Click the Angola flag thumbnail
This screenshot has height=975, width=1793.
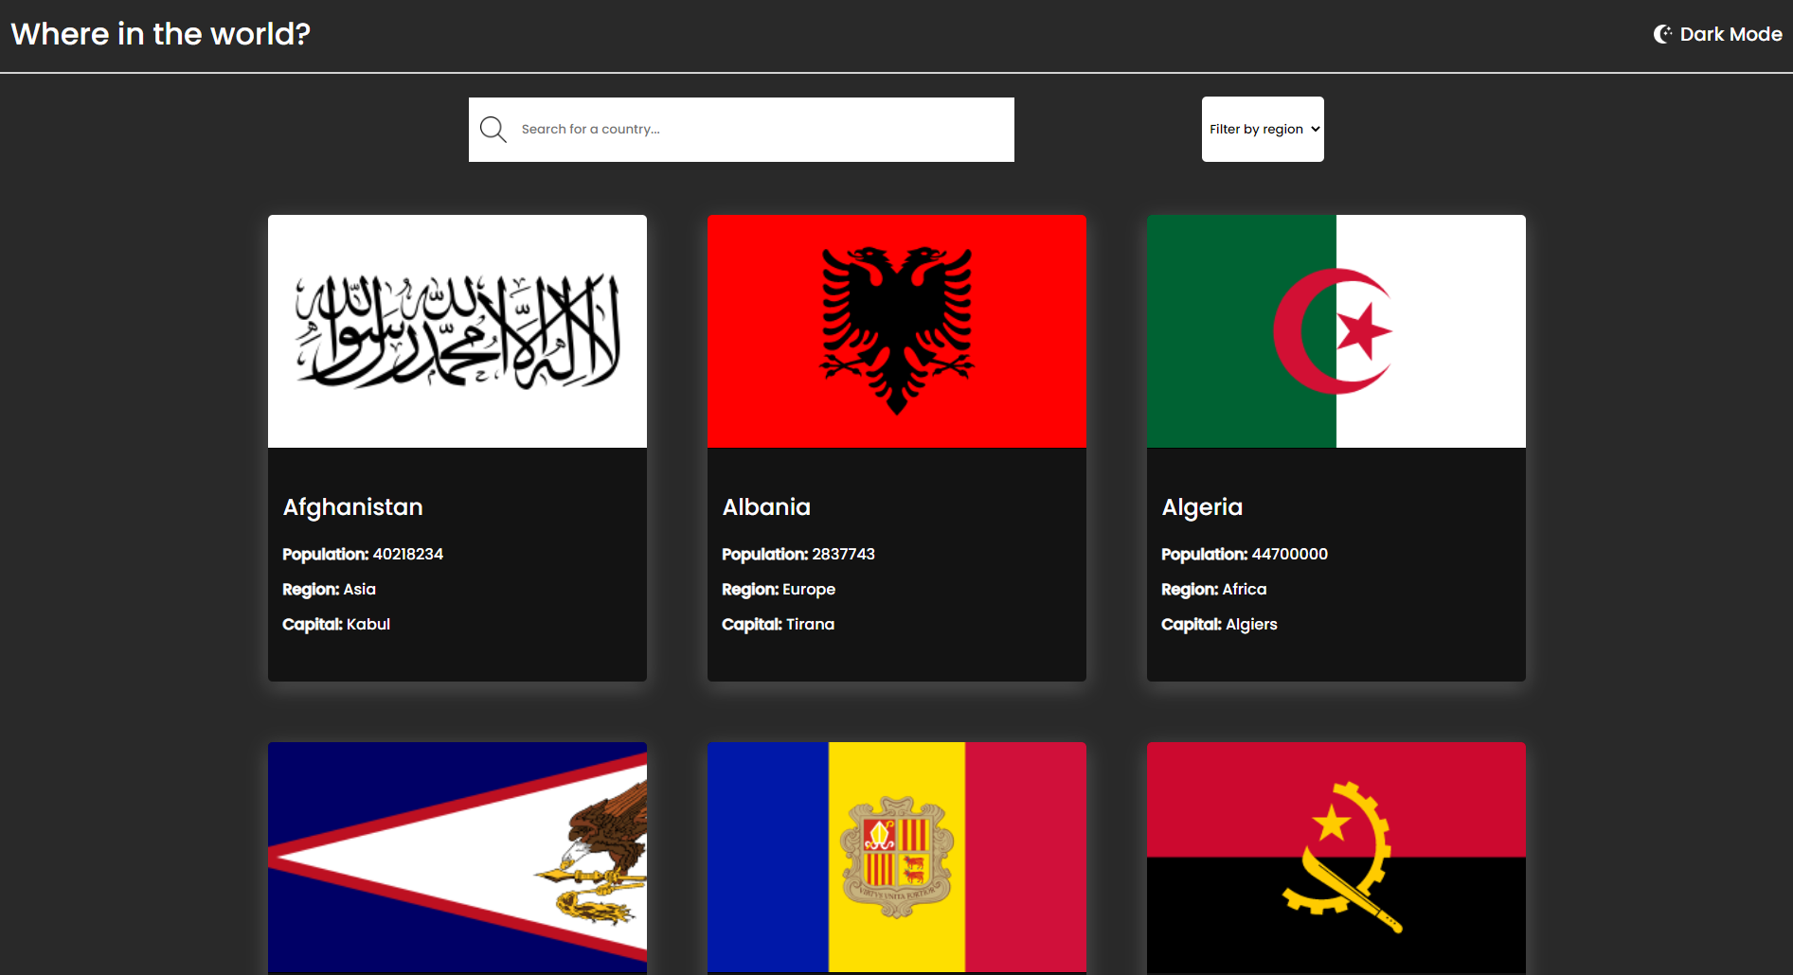[1336, 857]
